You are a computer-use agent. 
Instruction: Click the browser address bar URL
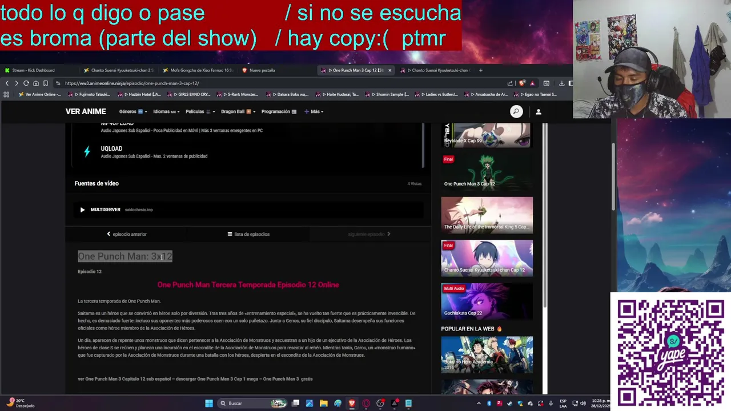click(x=132, y=83)
